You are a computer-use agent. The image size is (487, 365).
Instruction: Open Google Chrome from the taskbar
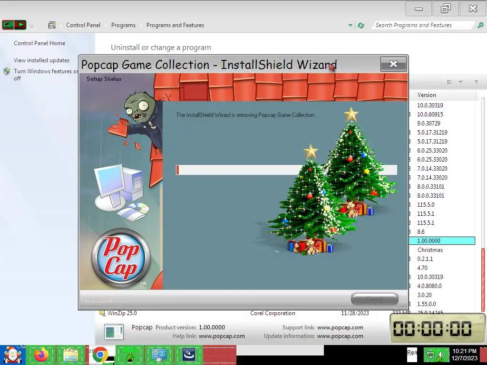pyautogui.click(x=100, y=355)
